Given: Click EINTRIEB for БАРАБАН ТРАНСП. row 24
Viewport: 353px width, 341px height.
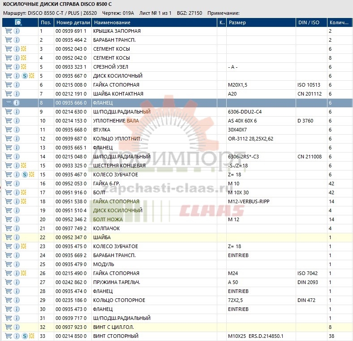Looking at the screenshot, I should [x=238, y=255].
